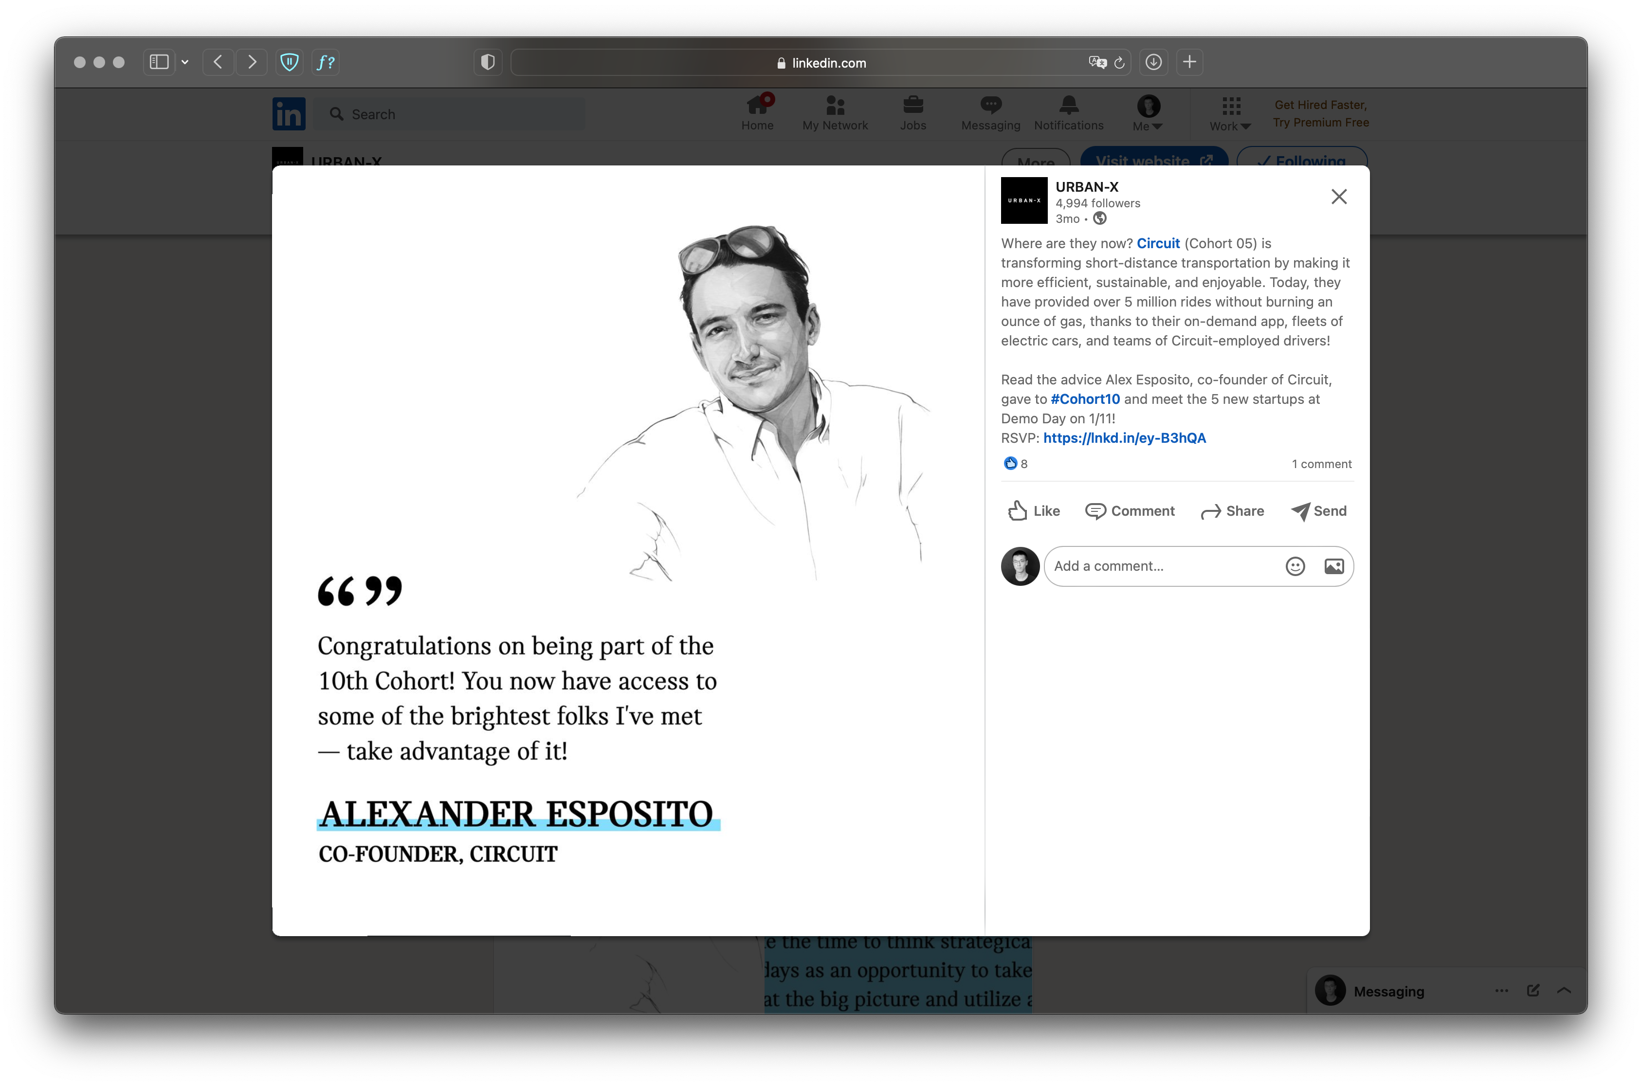Expand the Me profile menu
Image resolution: width=1642 pixels, height=1086 pixels.
(1148, 113)
